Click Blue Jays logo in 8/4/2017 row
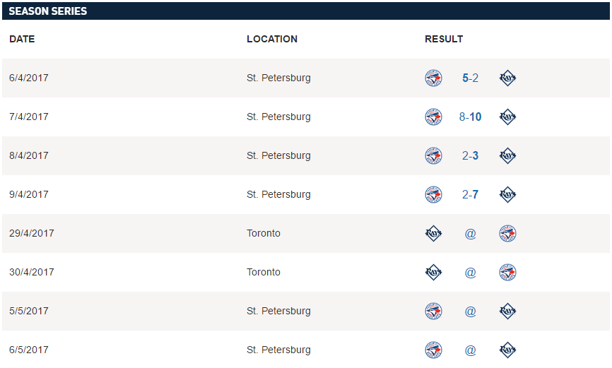The width and height of the screenshot is (612, 368). tap(433, 156)
